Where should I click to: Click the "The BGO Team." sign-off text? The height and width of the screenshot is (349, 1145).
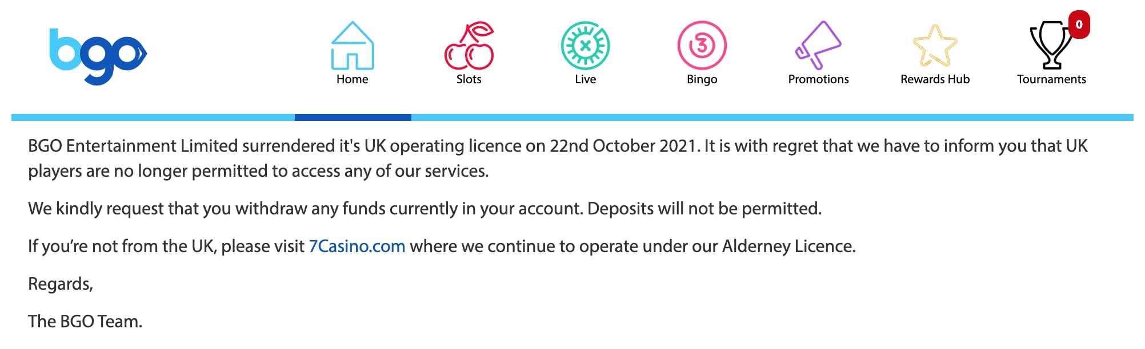point(85,322)
